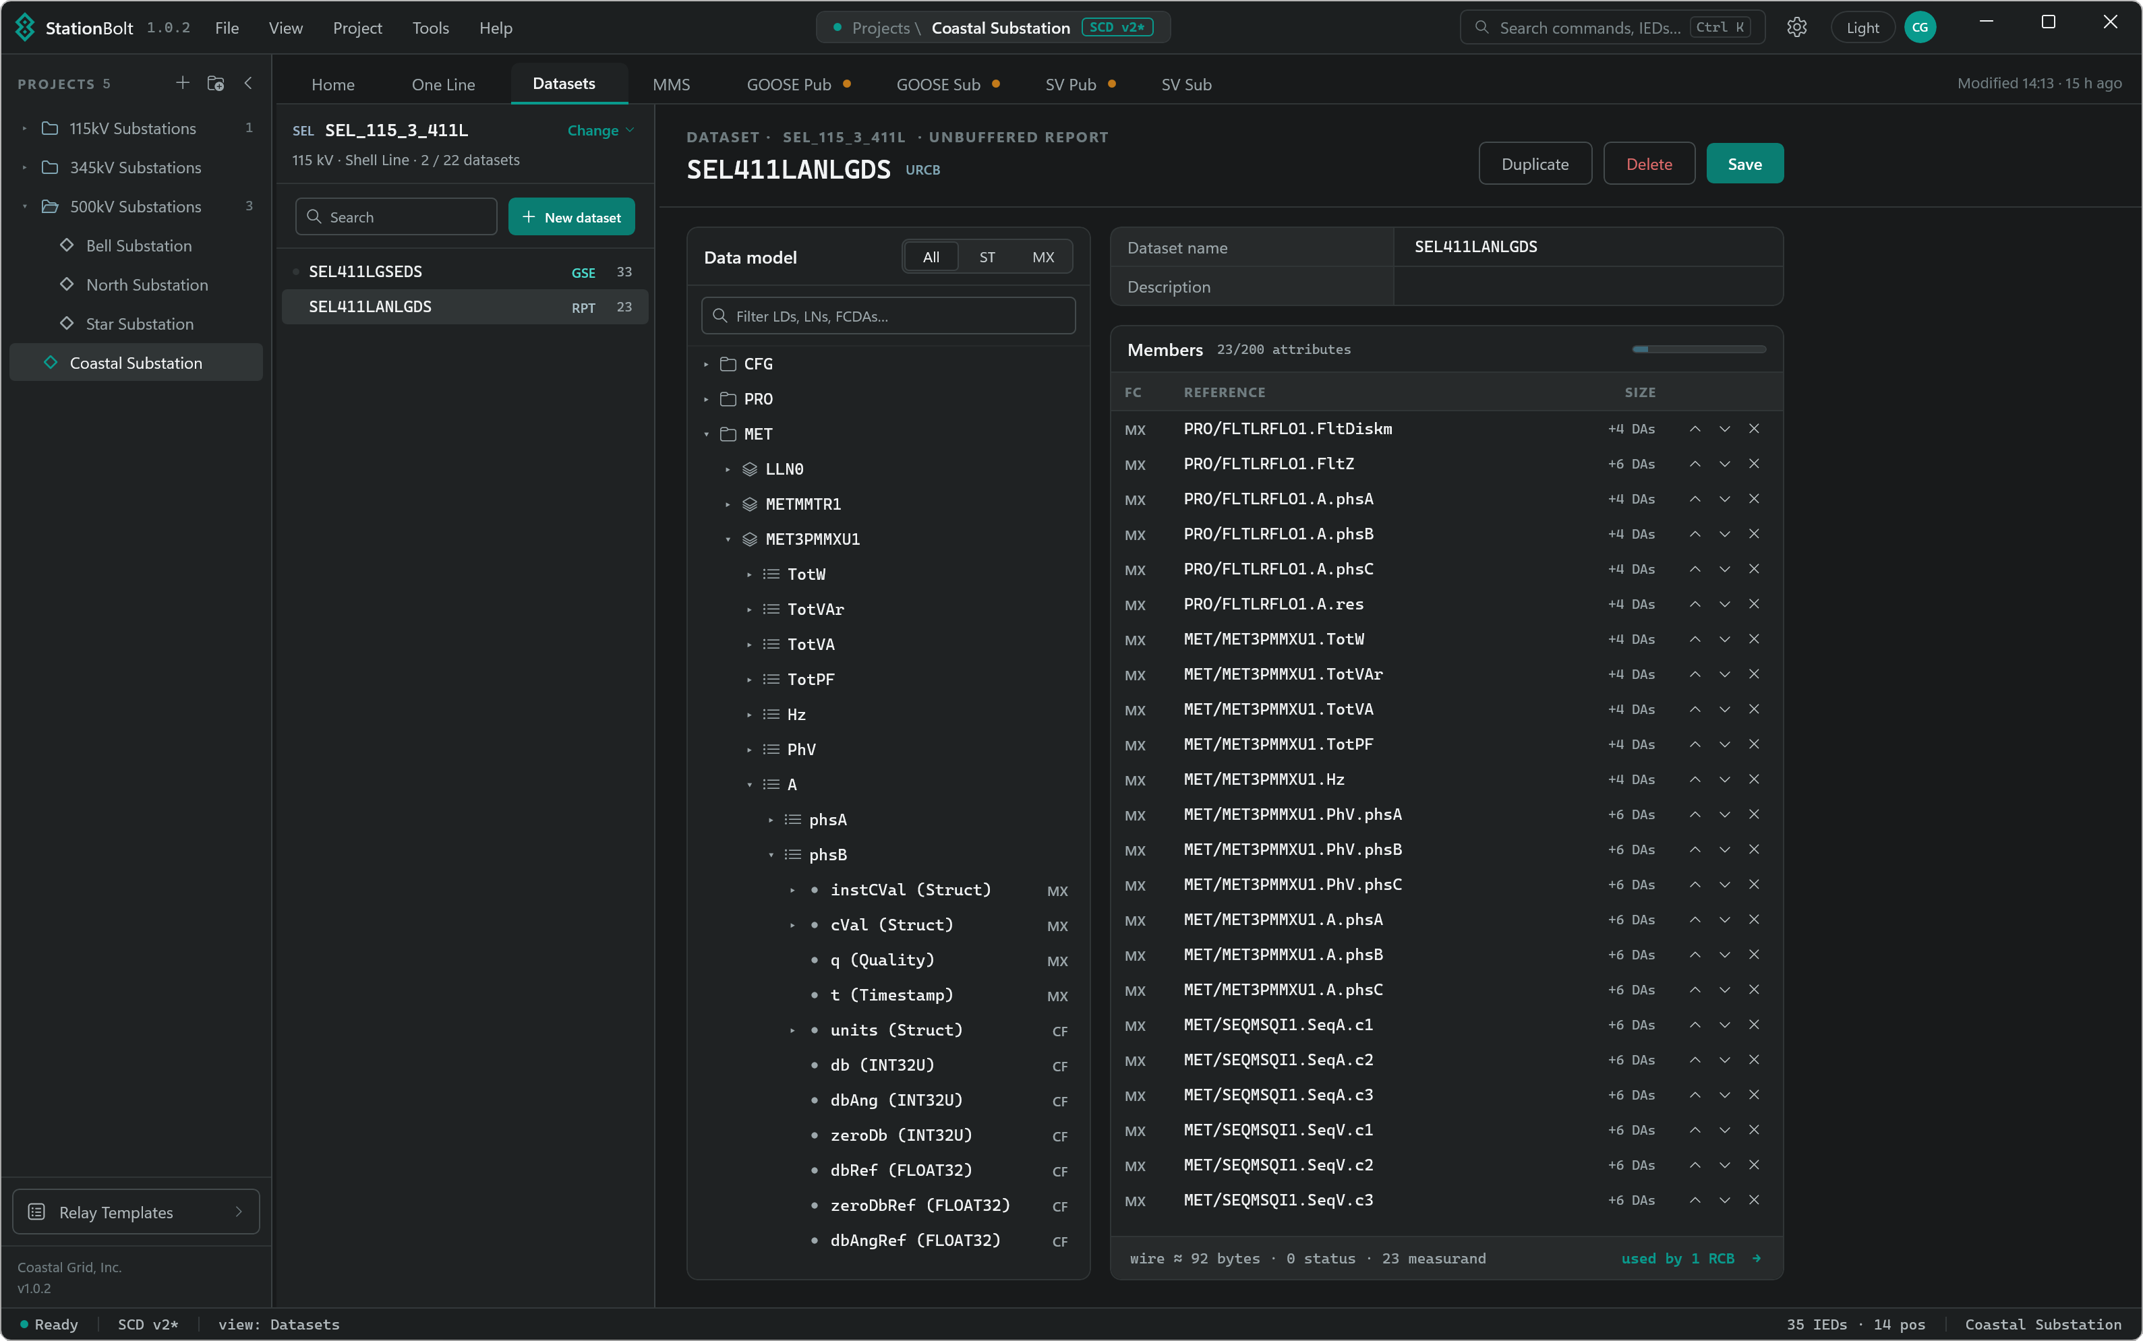2143x1341 pixels.
Task: Click the MET3PMMXU1 logical node icon
Action: click(x=750, y=539)
